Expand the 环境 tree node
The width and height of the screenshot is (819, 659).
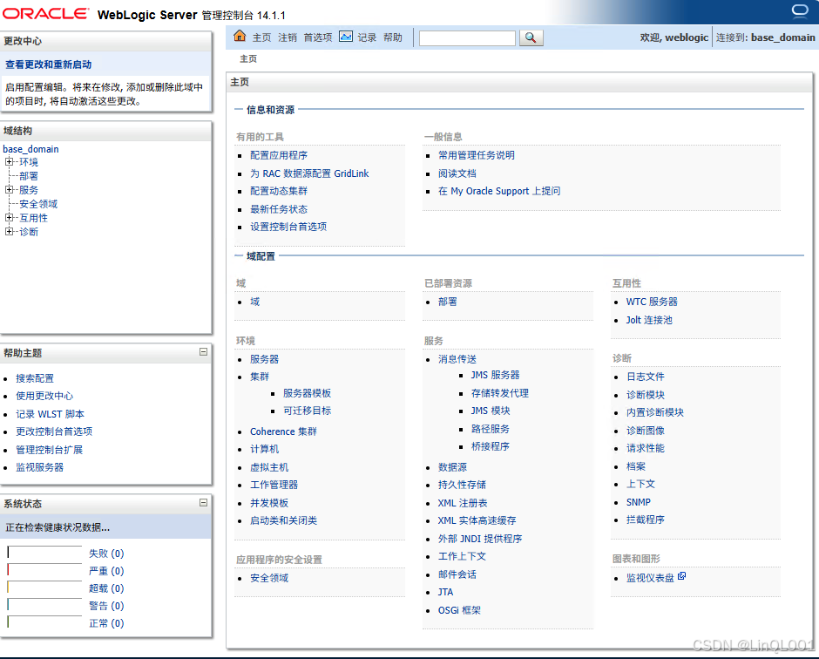[x=11, y=161]
